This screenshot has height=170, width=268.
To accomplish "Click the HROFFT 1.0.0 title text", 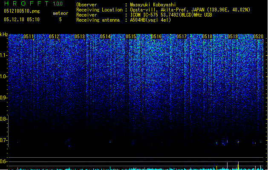I will 34,3.
